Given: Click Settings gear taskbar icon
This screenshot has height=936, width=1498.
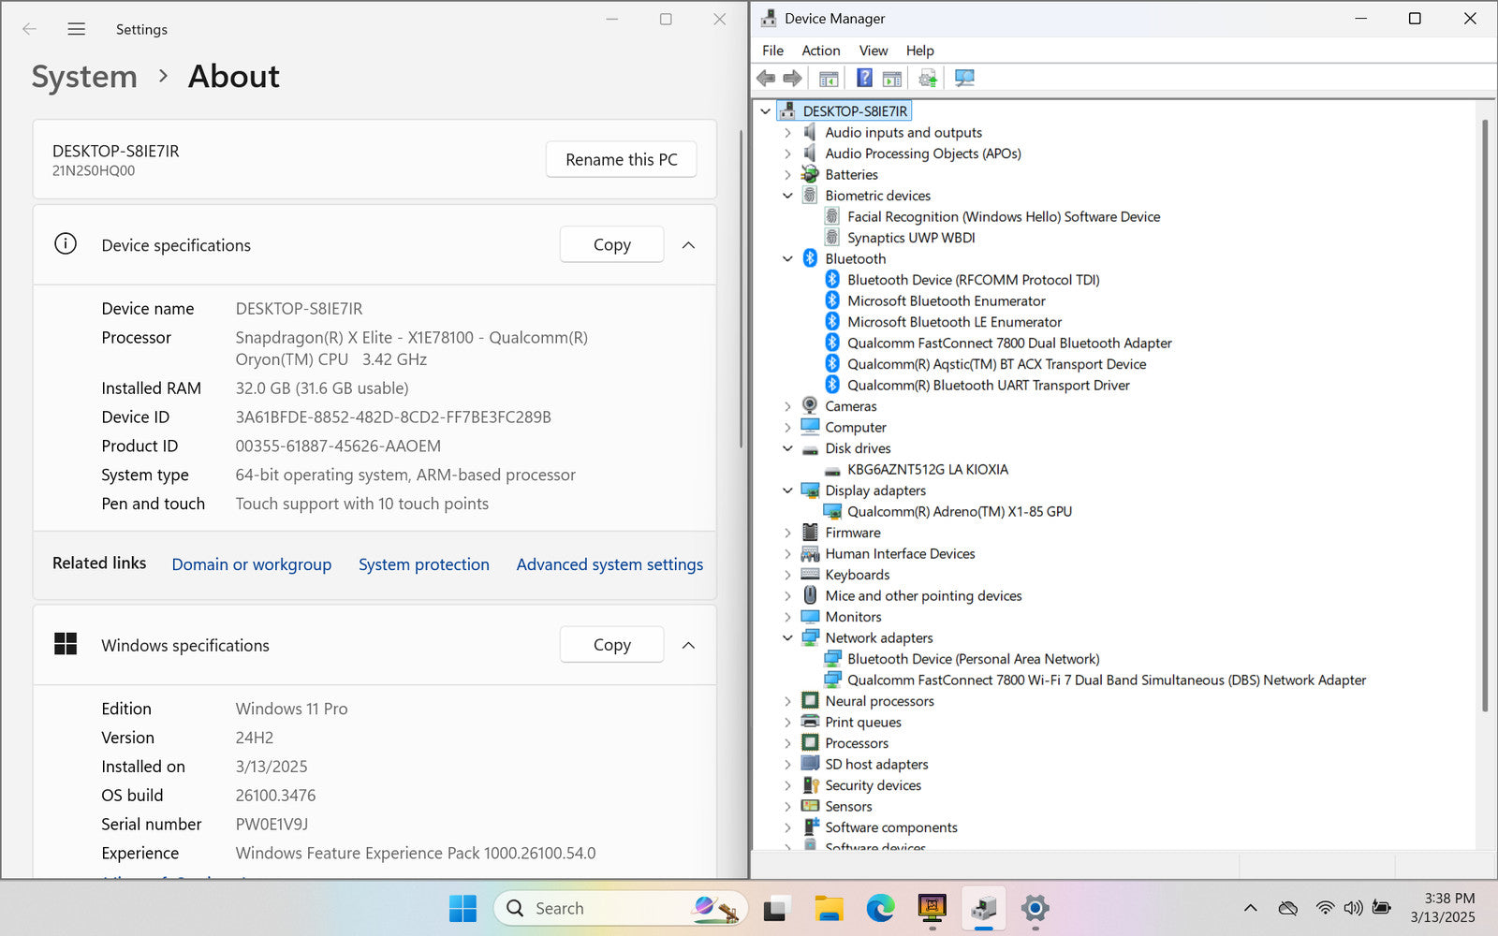Looking at the screenshot, I should coord(1035,908).
